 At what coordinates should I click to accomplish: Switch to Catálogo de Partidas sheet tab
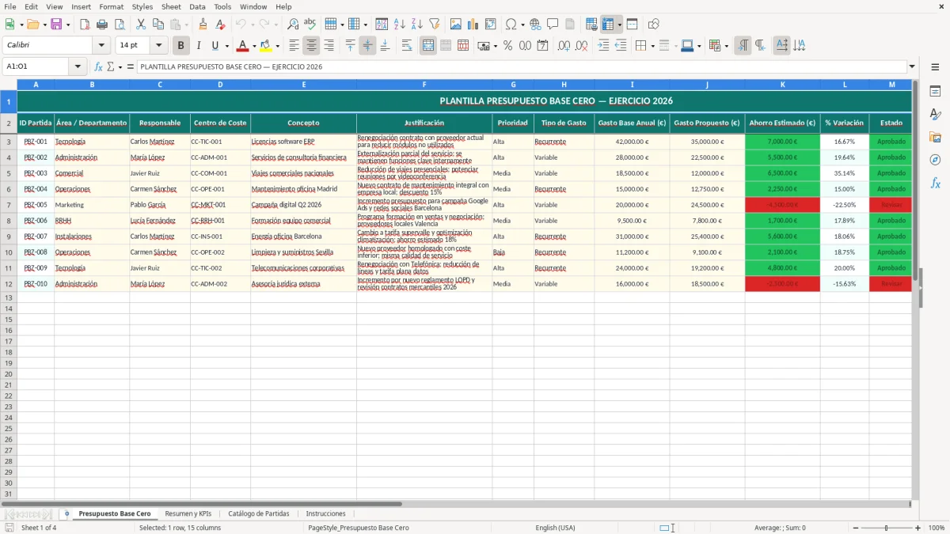[x=259, y=513]
